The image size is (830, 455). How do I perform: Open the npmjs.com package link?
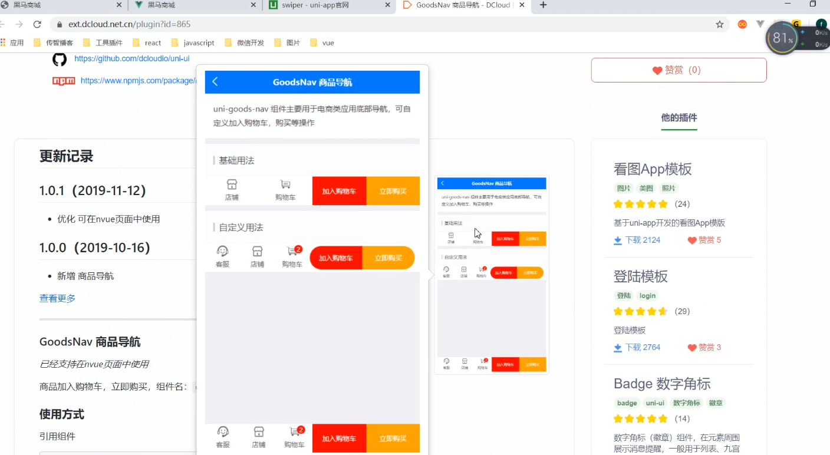tap(139, 81)
